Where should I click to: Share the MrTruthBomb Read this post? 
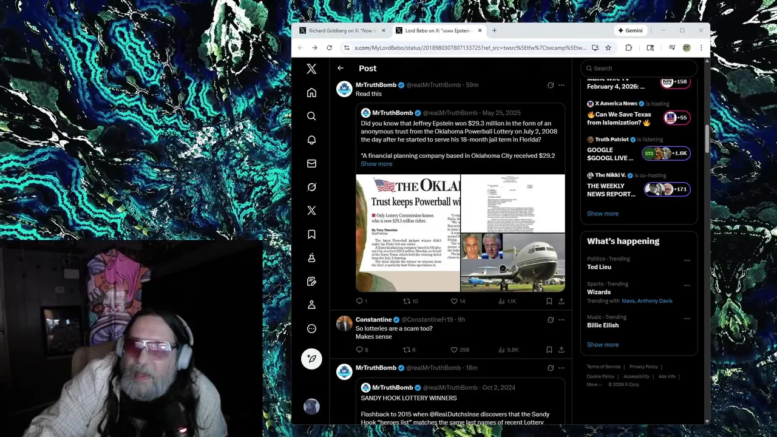(x=561, y=301)
